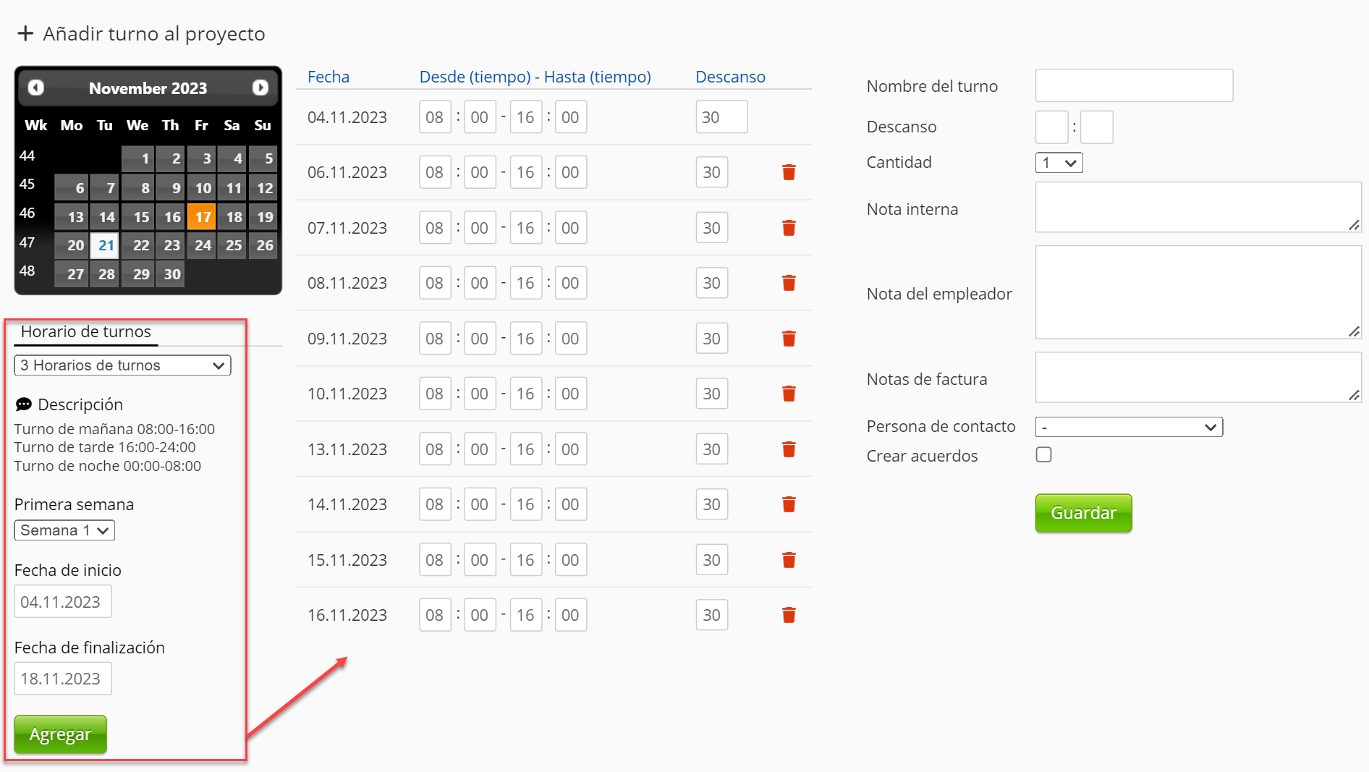Click the Agregar button

coord(61,734)
